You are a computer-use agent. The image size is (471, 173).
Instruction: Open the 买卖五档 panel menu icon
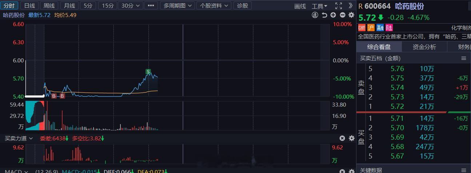click(x=463, y=58)
